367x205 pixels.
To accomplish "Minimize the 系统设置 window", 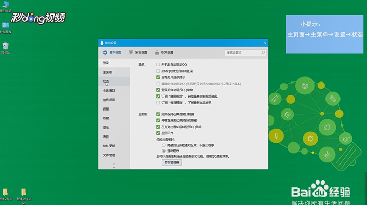I will (258, 43).
